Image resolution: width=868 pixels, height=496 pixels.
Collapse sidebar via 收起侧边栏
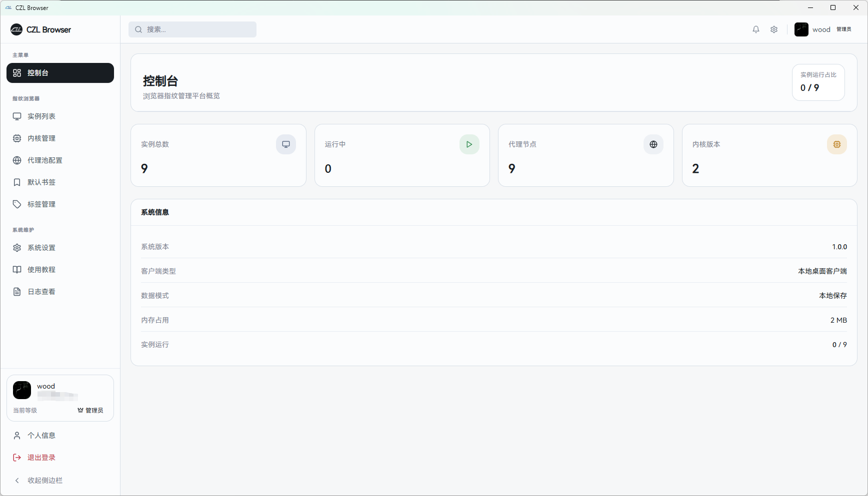pyautogui.click(x=60, y=481)
